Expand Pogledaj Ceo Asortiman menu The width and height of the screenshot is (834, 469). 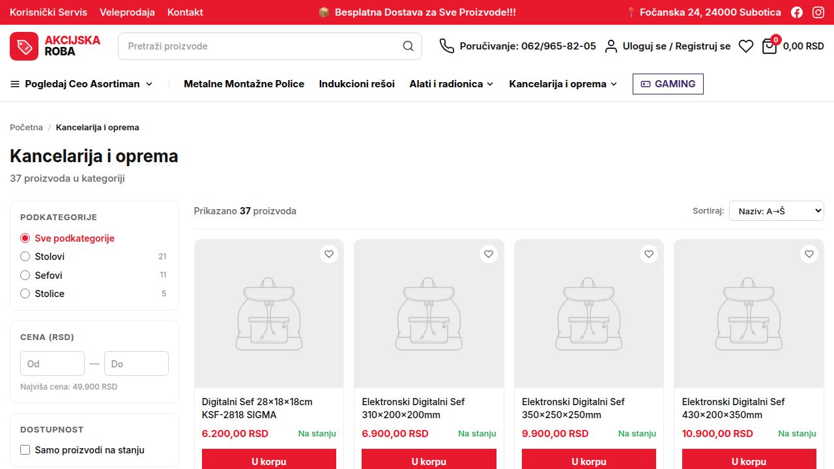point(81,84)
